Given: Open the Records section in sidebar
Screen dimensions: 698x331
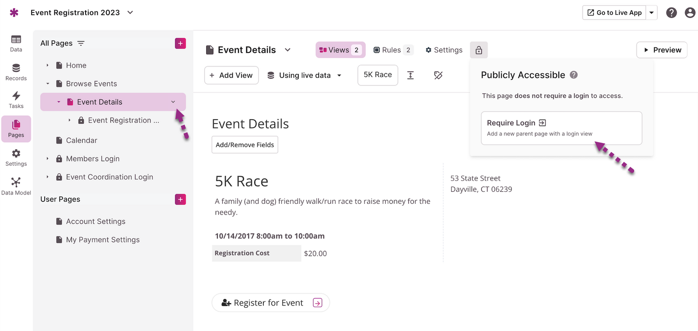Looking at the screenshot, I should click(16, 72).
